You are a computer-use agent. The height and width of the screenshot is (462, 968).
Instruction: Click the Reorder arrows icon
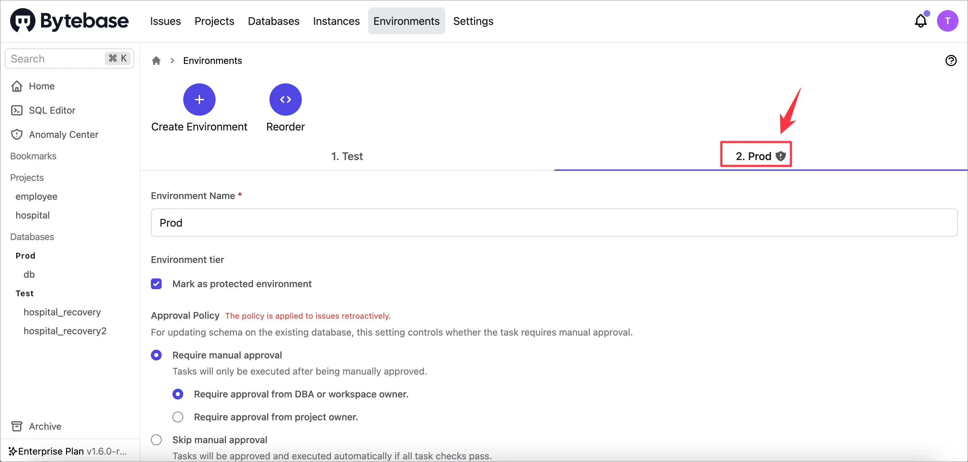285,100
